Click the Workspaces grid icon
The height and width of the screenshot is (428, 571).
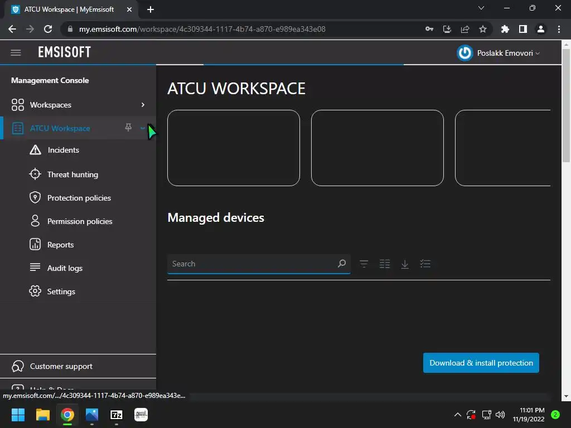17,105
